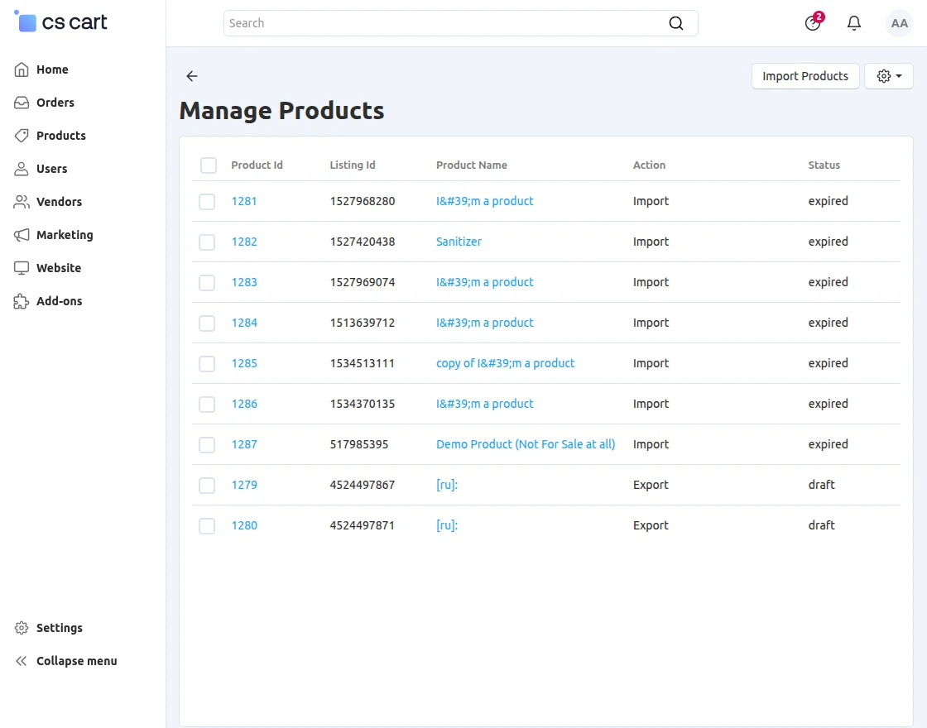Click the Import Products button
The image size is (927, 728).
pos(805,76)
